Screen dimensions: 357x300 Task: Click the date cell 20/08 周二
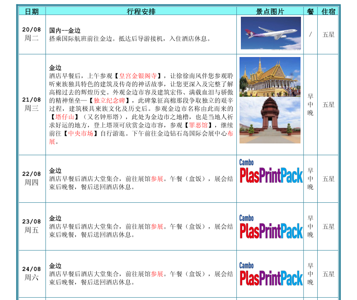(x=32, y=34)
